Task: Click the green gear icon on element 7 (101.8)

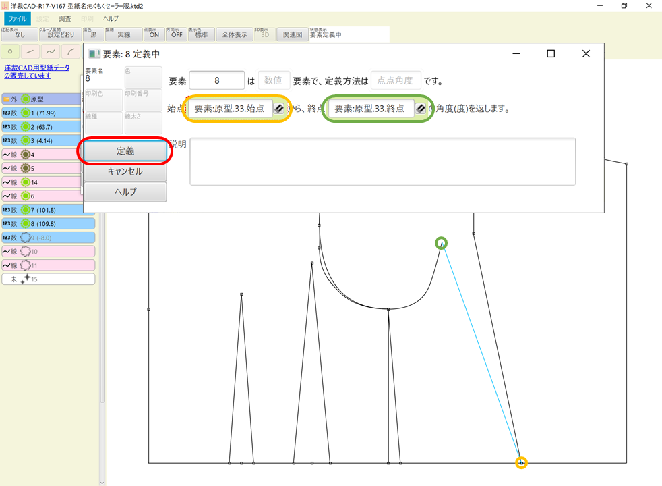Action: point(26,210)
